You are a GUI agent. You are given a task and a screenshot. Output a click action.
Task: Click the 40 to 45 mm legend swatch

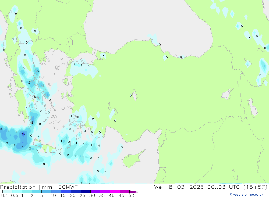pyautogui.click(x=115, y=192)
